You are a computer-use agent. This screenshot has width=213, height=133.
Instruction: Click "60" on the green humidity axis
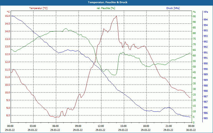pos(194,56)
